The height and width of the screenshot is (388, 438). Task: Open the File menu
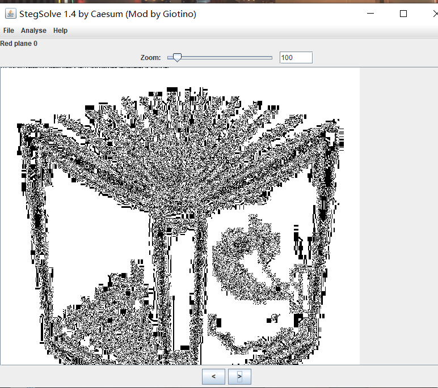coord(9,31)
